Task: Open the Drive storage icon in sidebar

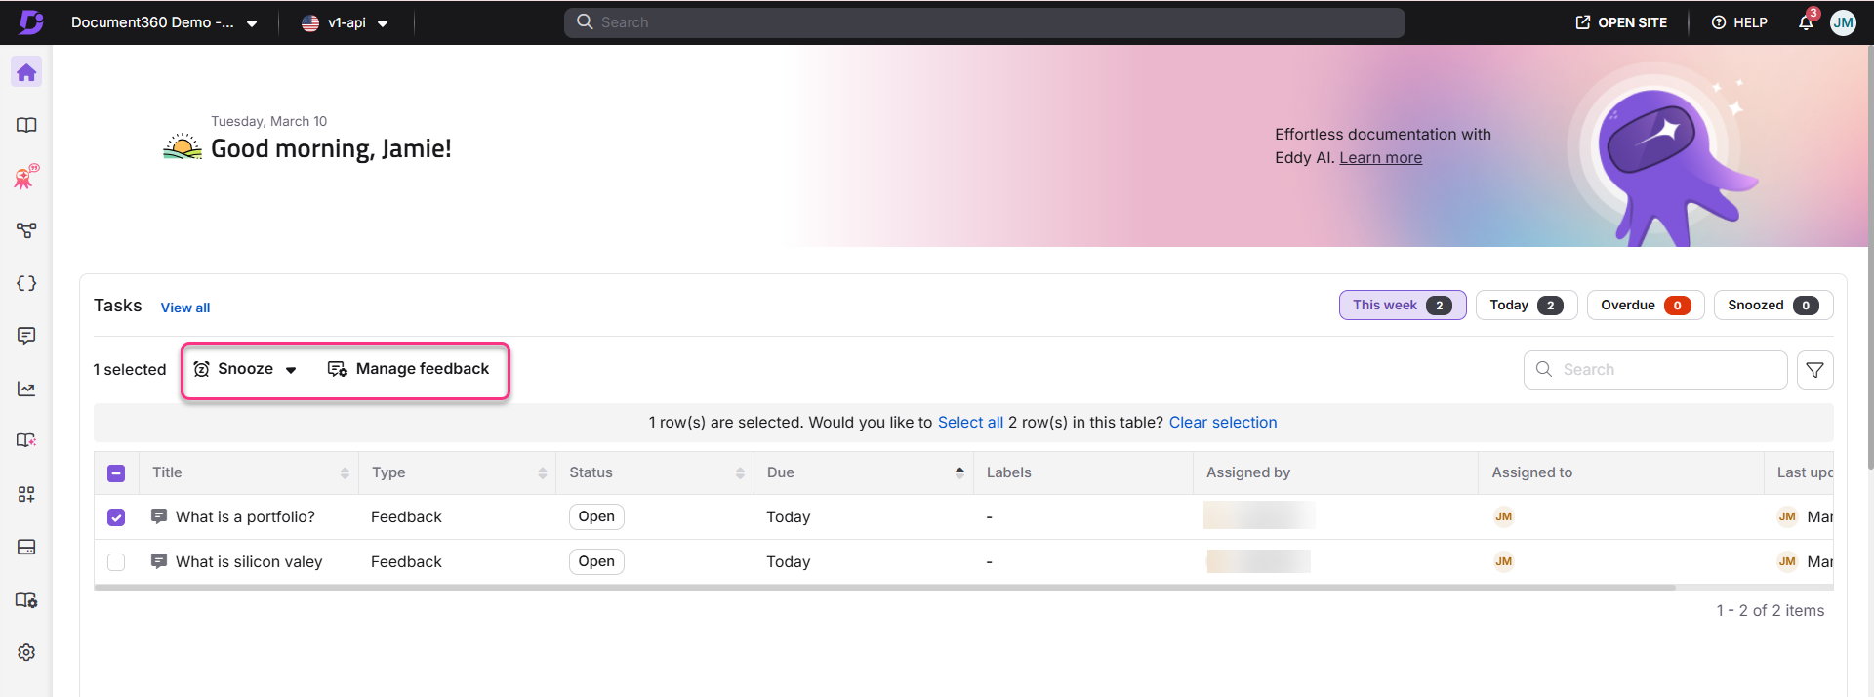Action: coord(26,547)
